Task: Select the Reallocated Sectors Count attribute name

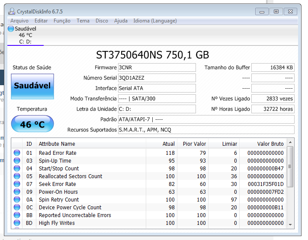Action: [71, 176]
